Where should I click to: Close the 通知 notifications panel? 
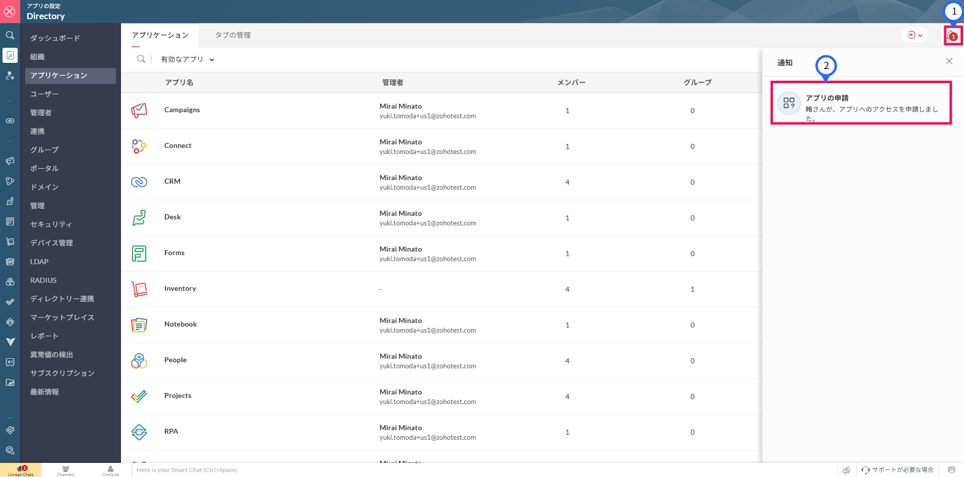(949, 61)
